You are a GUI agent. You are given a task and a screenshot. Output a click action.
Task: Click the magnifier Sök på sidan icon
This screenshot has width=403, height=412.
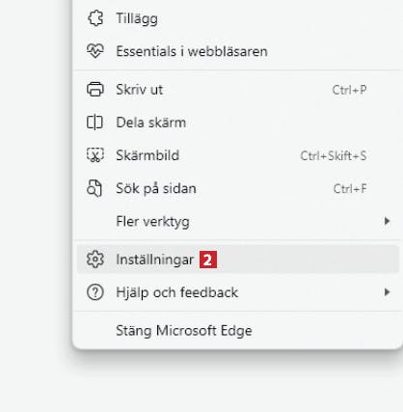click(x=94, y=188)
